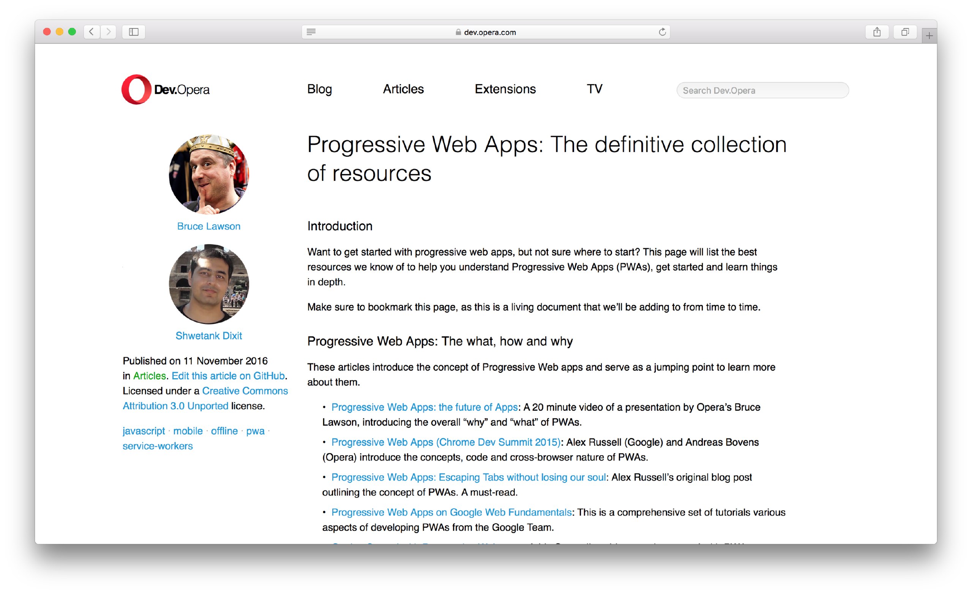
Task: Click the yellow minimize window button
Action: (60, 31)
